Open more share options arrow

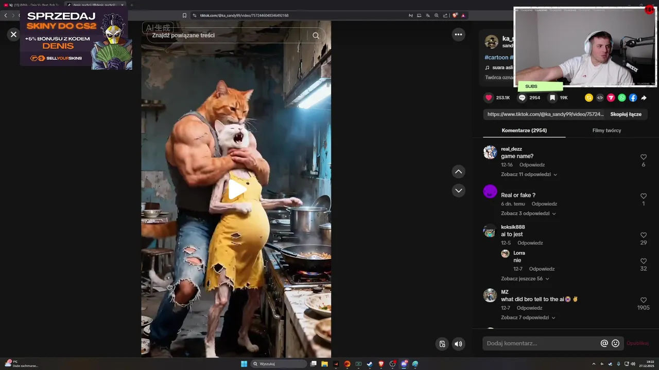pos(644,98)
